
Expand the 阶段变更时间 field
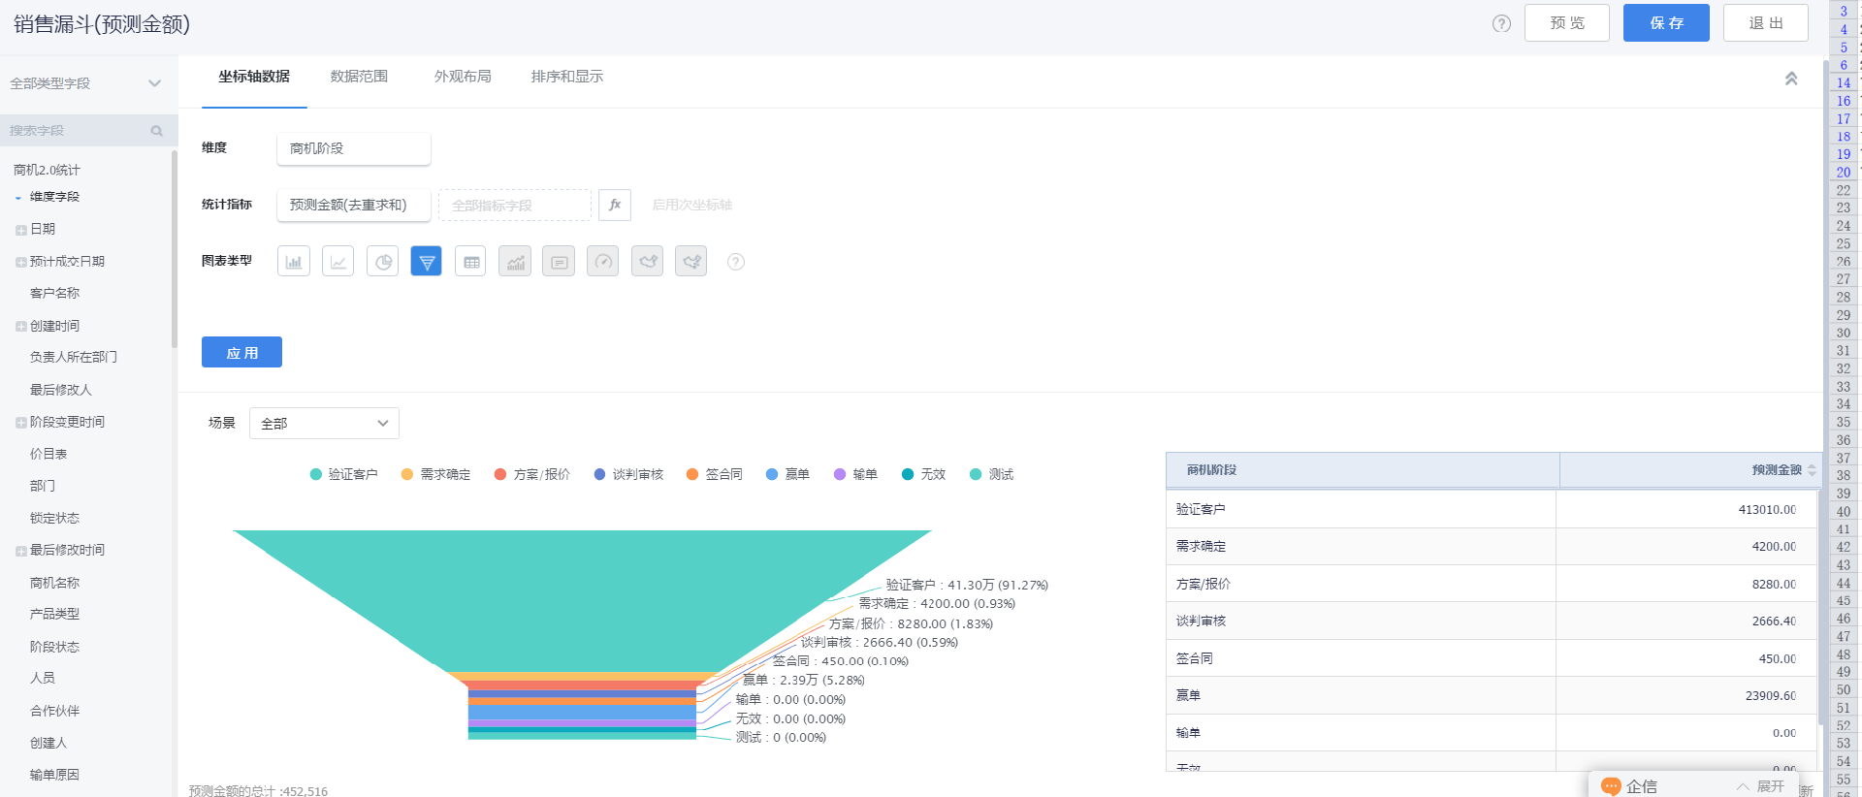pyautogui.click(x=20, y=423)
